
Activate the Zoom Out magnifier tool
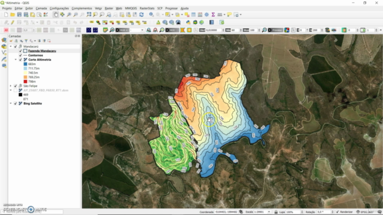(x=76, y=15)
